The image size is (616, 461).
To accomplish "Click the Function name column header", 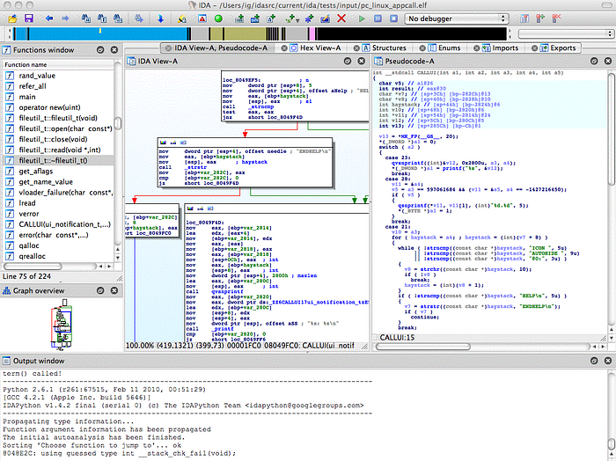I will coord(58,64).
